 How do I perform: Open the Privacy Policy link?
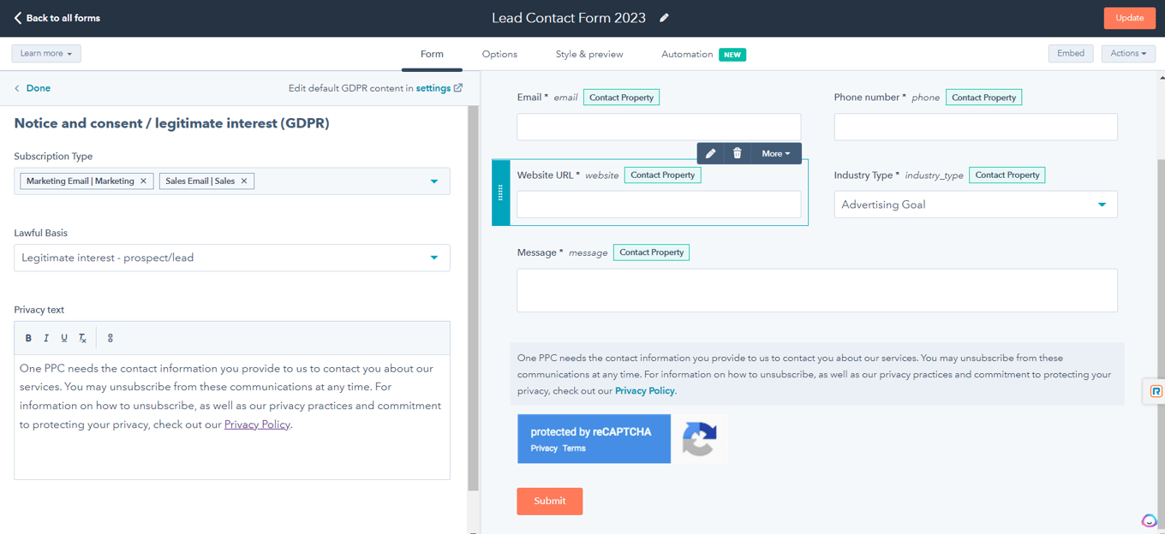[257, 424]
